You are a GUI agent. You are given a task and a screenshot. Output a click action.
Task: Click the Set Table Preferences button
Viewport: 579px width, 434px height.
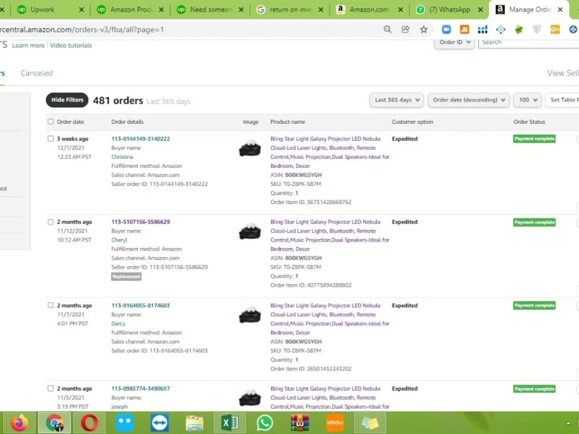(562, 100)
